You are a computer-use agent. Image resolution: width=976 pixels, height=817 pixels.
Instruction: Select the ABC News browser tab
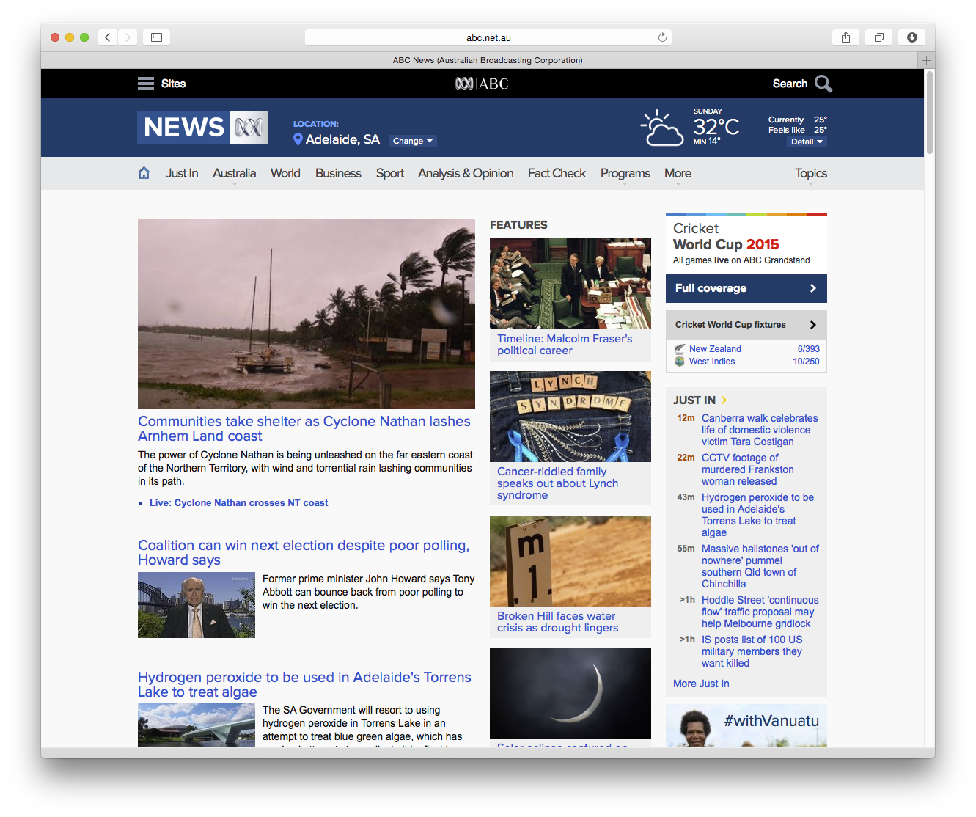(x=488, y=60)
